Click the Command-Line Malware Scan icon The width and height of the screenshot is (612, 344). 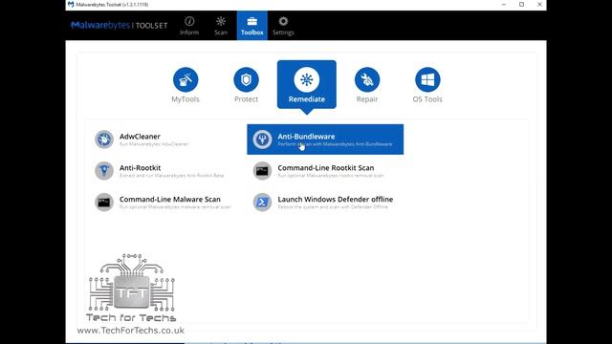[x=104, y=202]
